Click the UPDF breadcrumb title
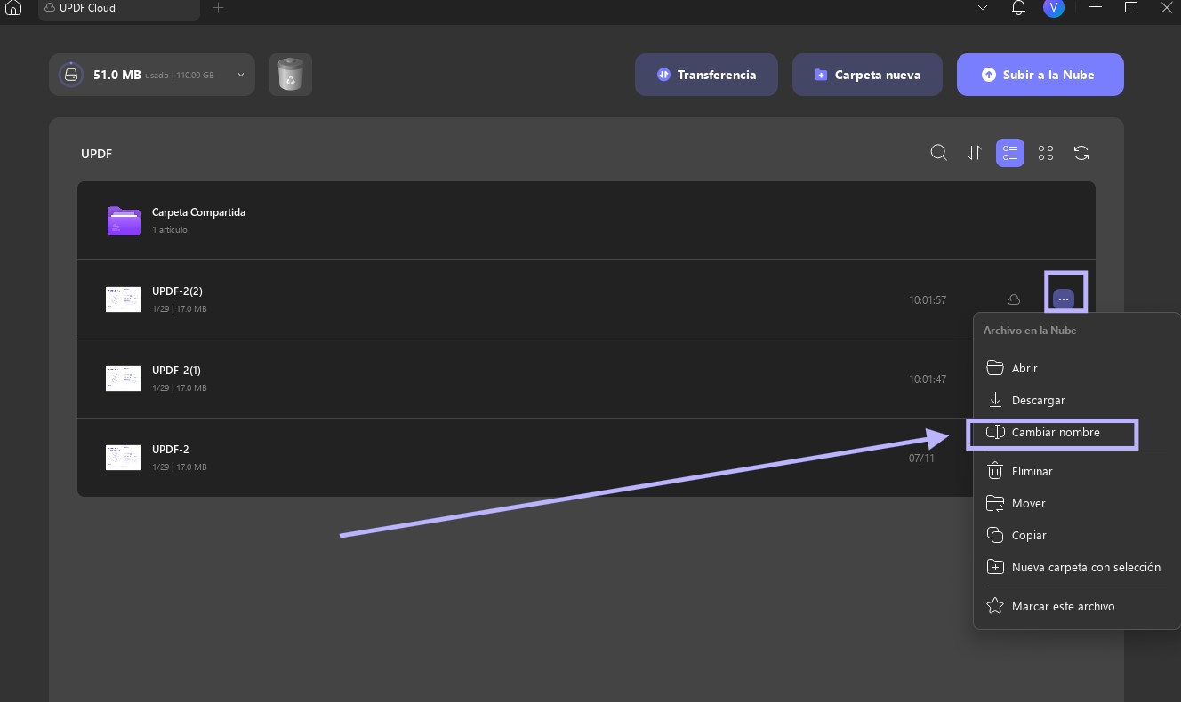1181x702 pixels. pos(96,154)
